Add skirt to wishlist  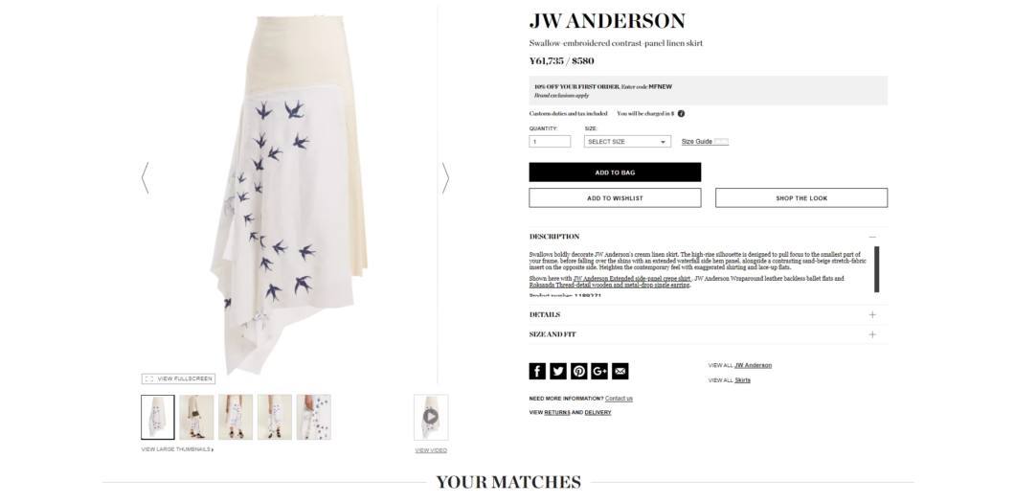tap(615, 198)
